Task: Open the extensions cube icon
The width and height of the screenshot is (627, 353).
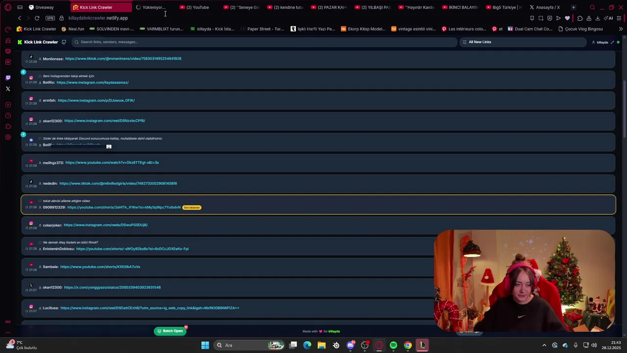Action: coord(580,18)
